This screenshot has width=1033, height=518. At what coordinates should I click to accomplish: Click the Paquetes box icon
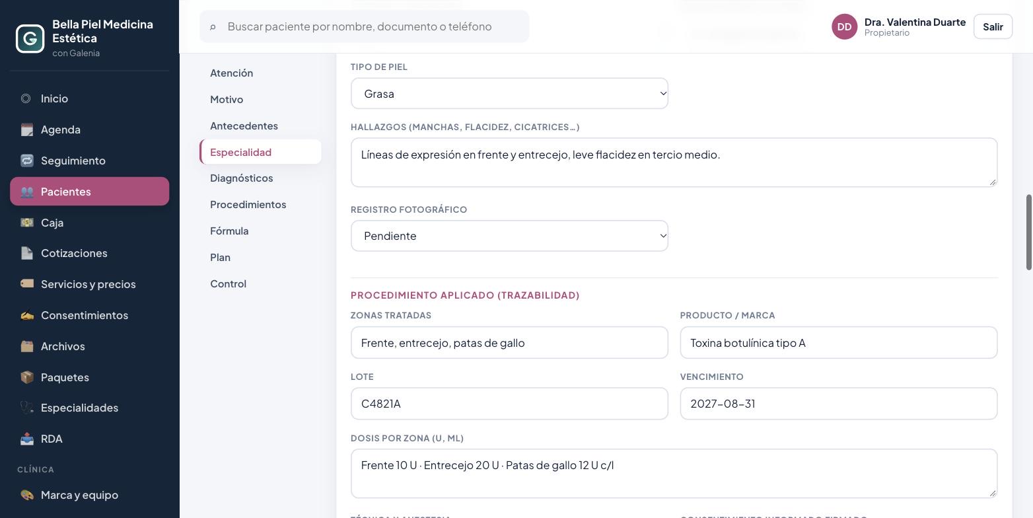point(26,377)
